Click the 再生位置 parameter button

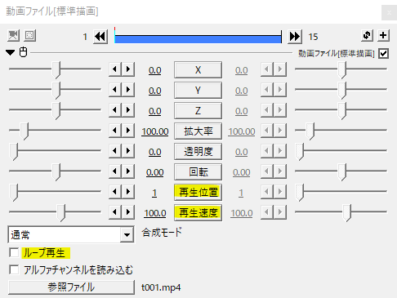pos(198,193)
